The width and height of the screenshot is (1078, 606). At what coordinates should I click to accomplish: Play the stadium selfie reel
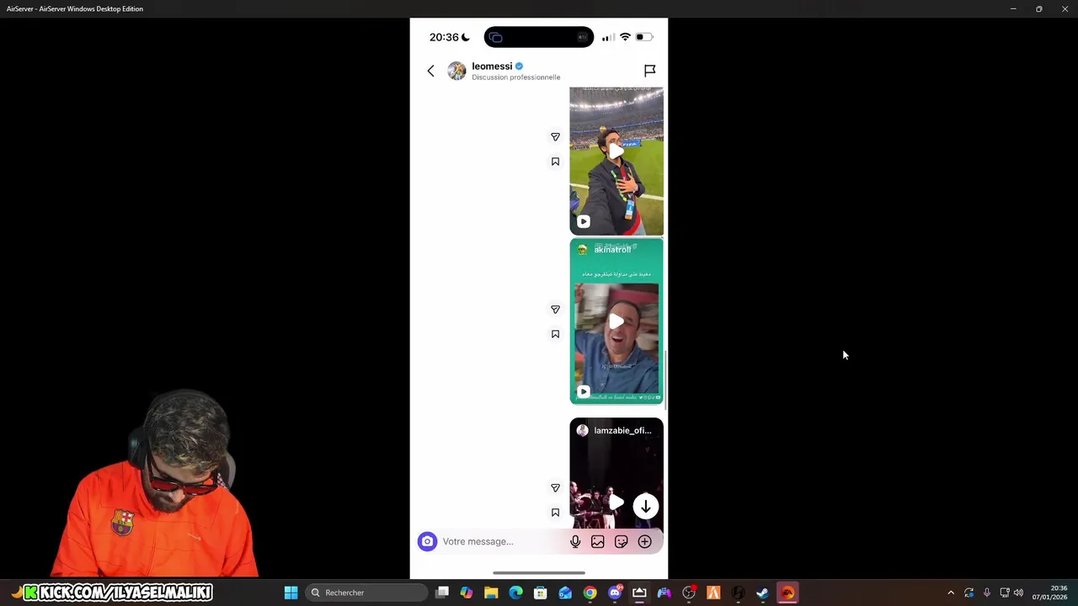[616, 151]
